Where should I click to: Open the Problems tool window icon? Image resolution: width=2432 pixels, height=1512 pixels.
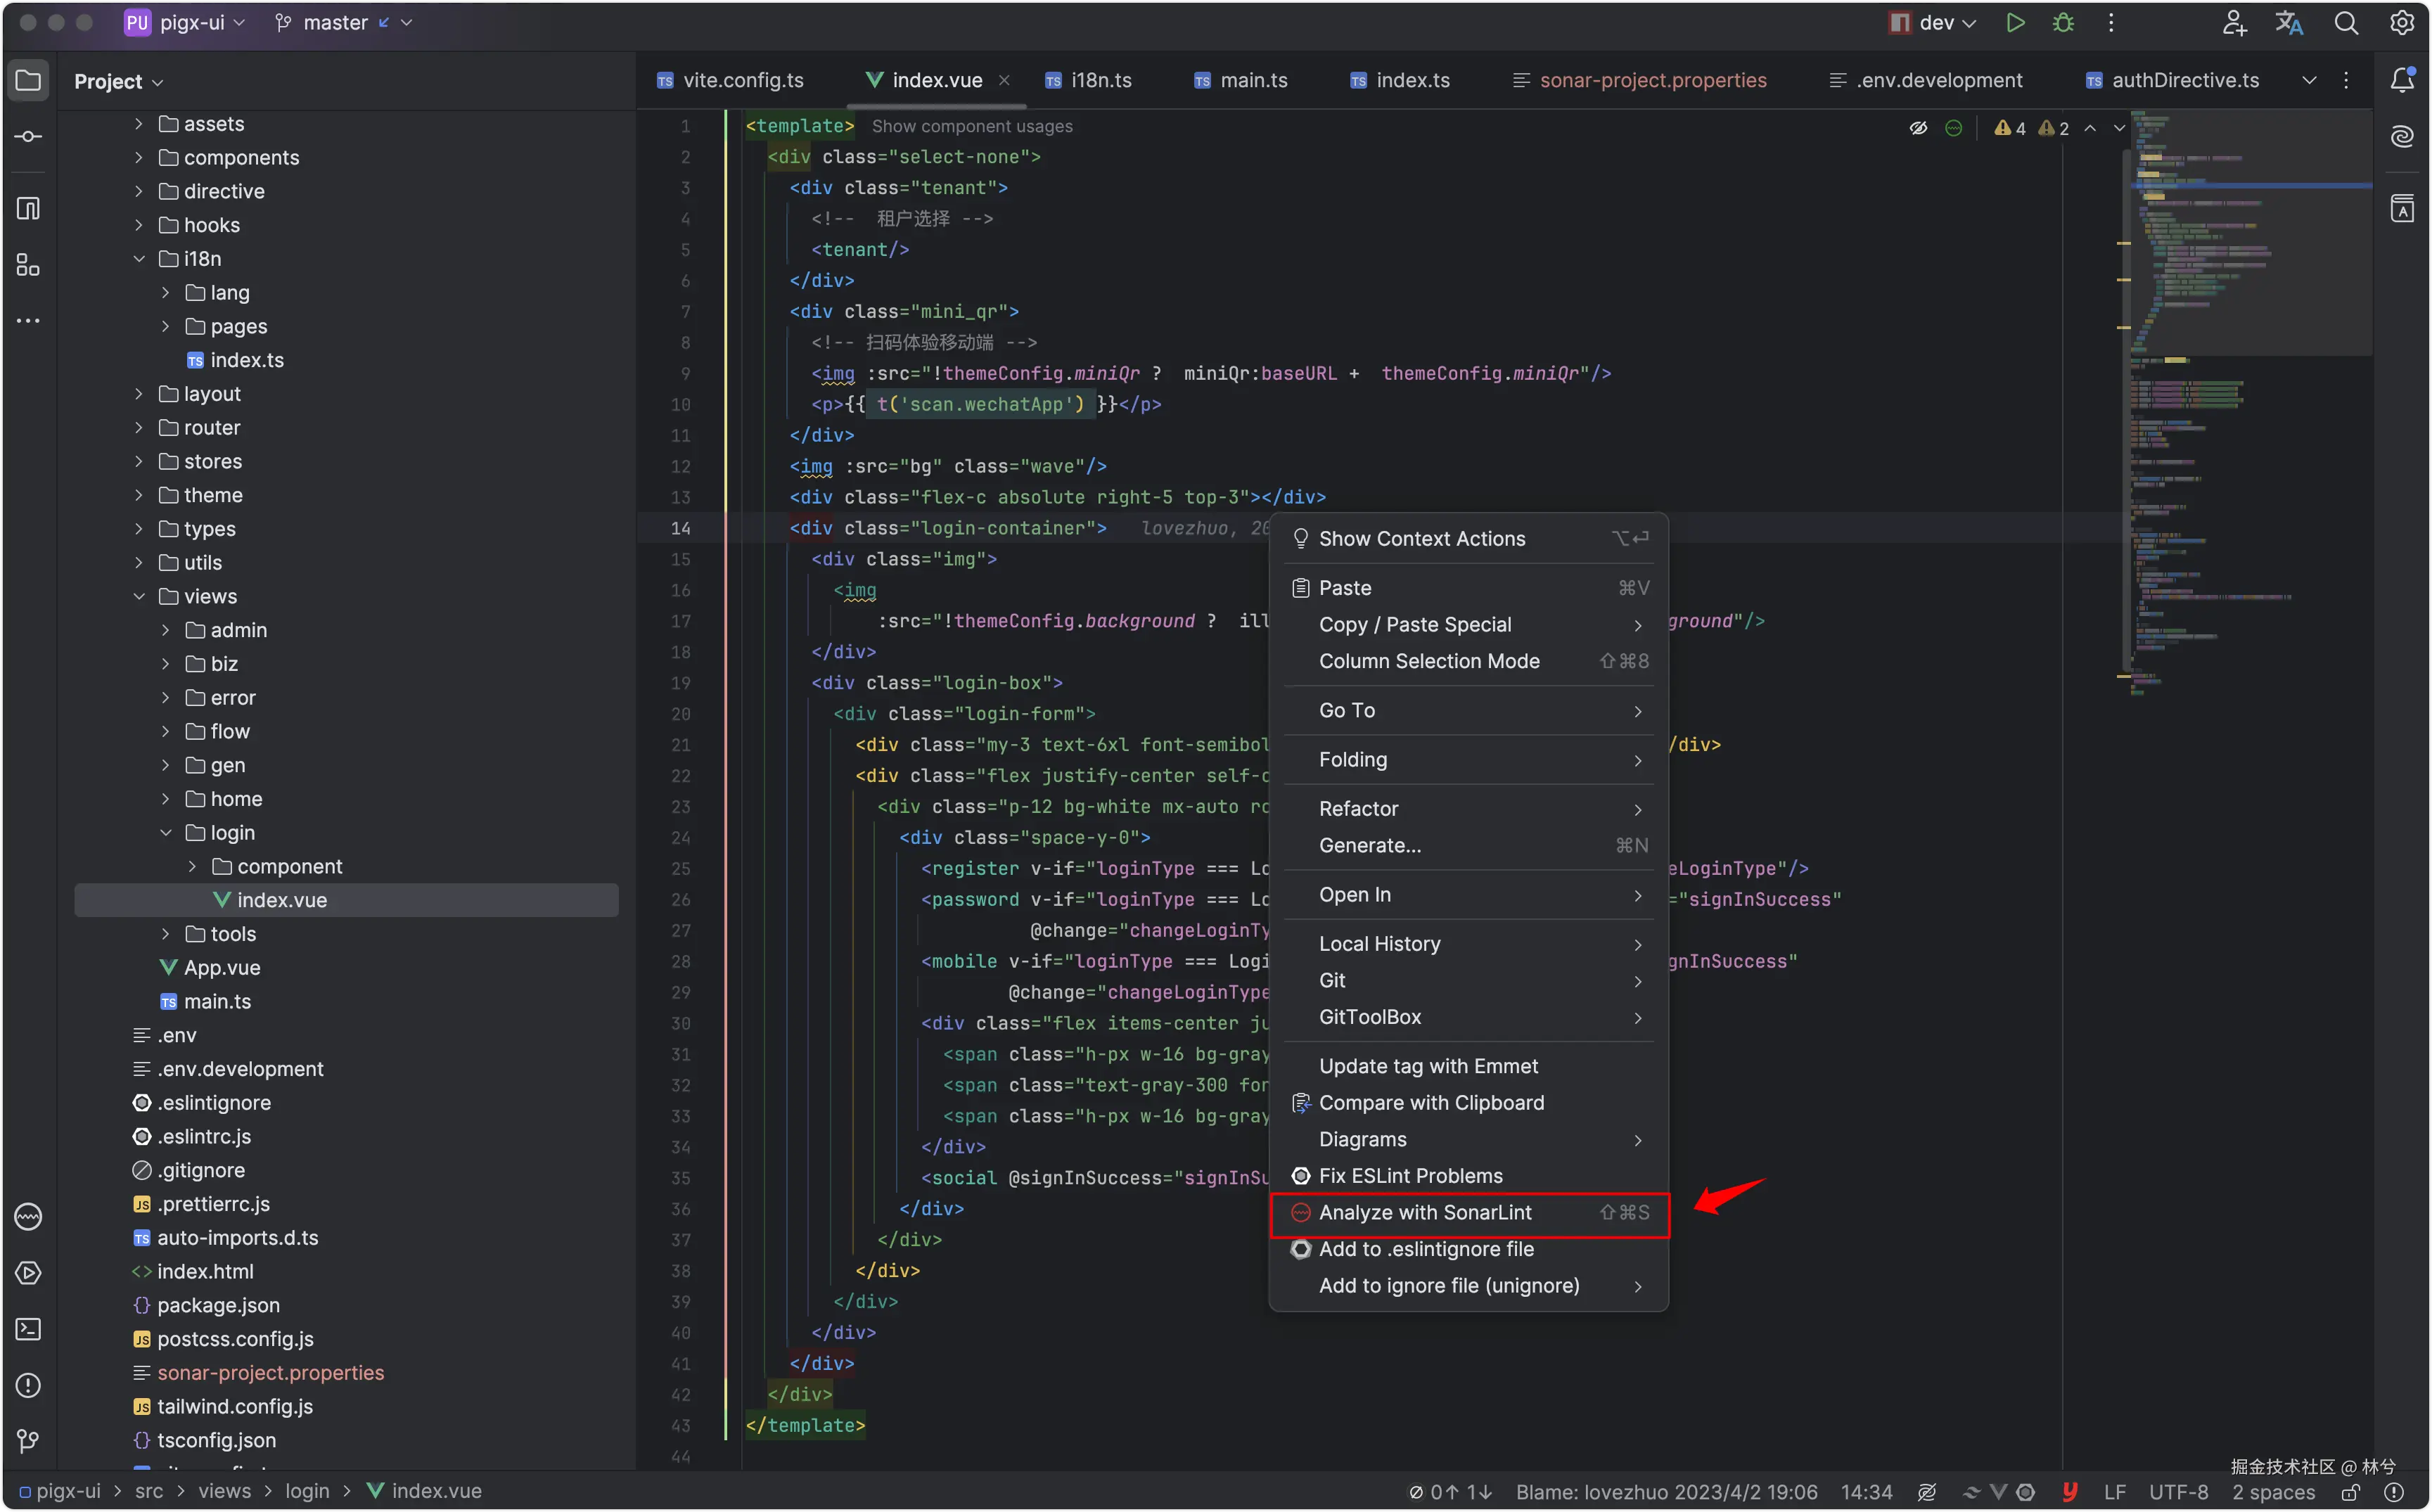click(x=28, y=1385)
